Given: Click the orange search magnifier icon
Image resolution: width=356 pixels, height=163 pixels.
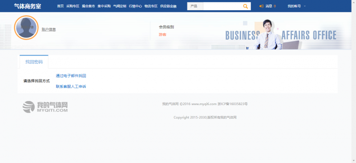Looking at the screenshot, I should tap(245, 6).
